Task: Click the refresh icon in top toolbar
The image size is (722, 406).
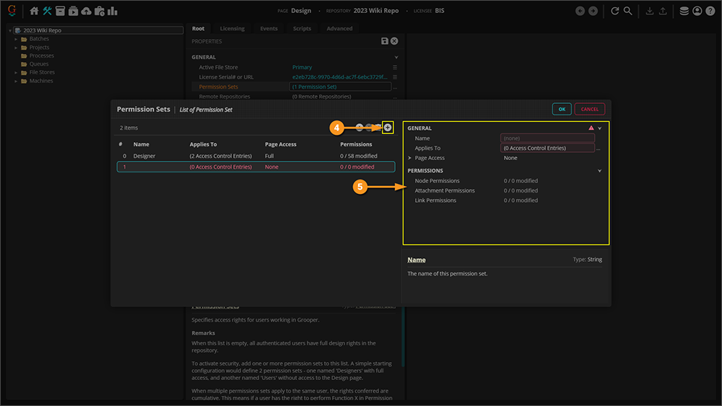Action: click(x=615, y=11)
